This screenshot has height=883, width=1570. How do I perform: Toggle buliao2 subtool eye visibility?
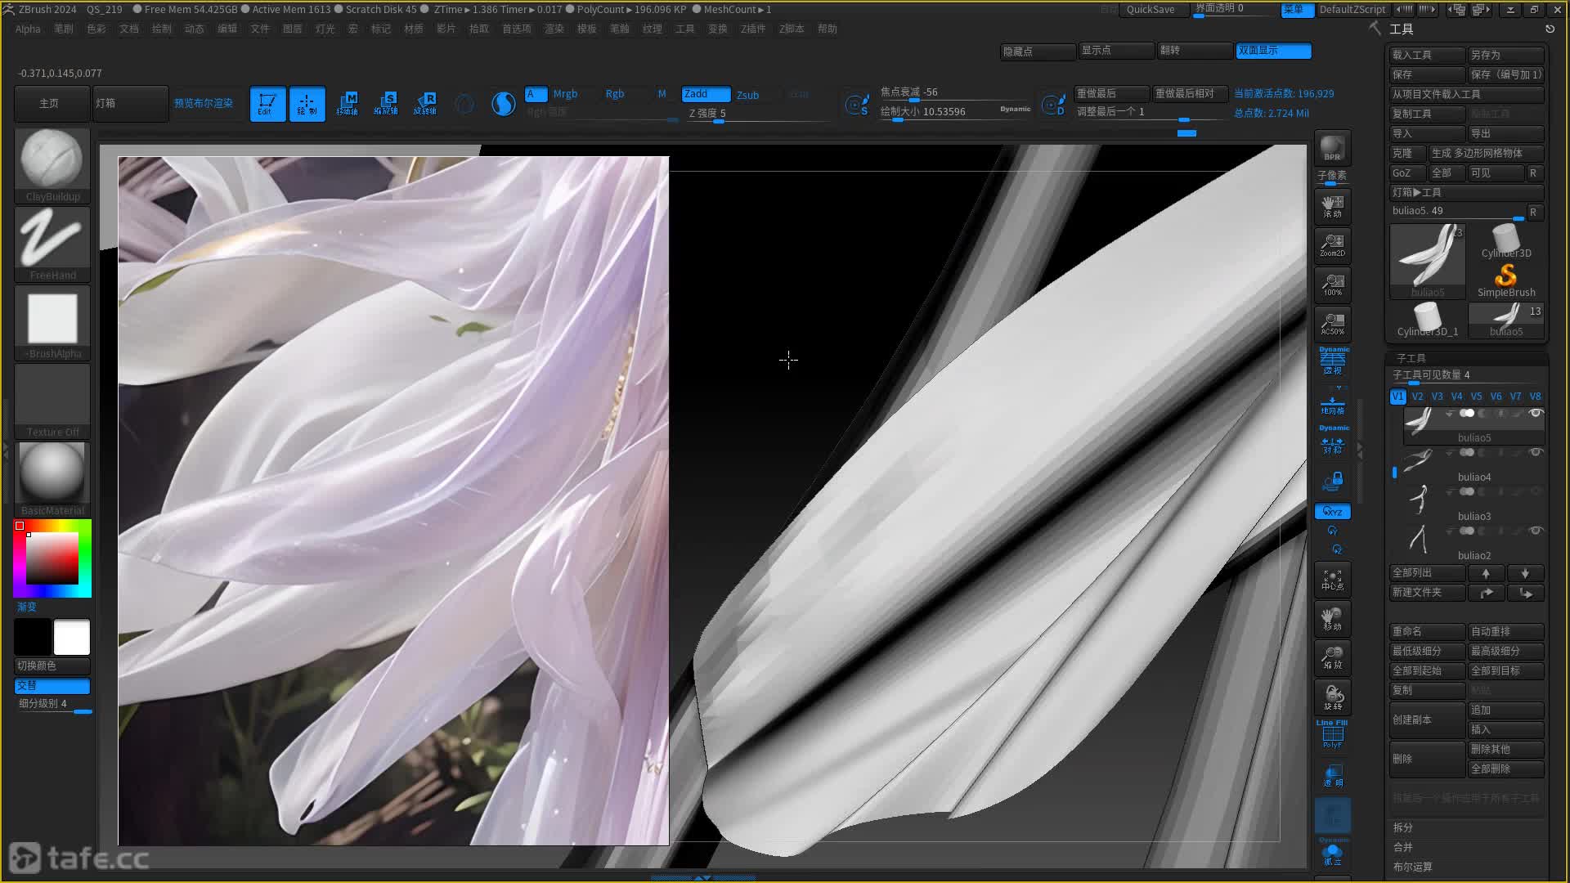tap(1535, 531)
